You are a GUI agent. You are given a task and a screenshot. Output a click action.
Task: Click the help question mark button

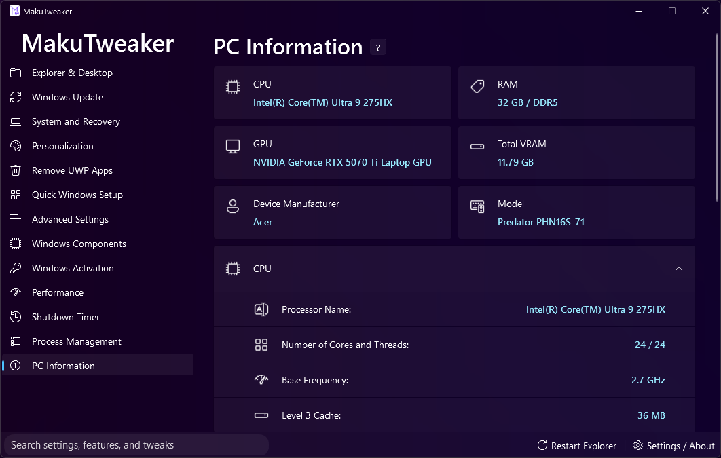click(378, 47)
